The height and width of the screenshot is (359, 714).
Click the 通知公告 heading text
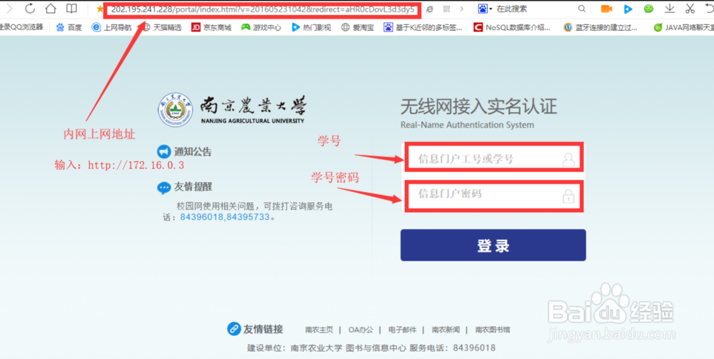(x=193, y=152)
